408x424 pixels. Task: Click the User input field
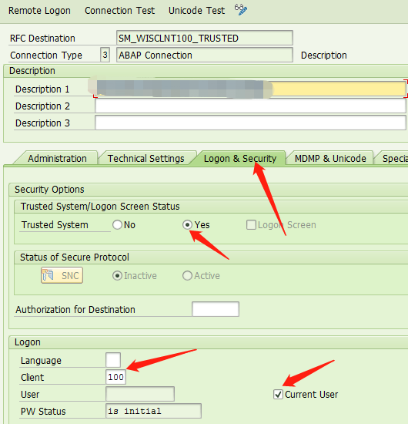[140, 394]
